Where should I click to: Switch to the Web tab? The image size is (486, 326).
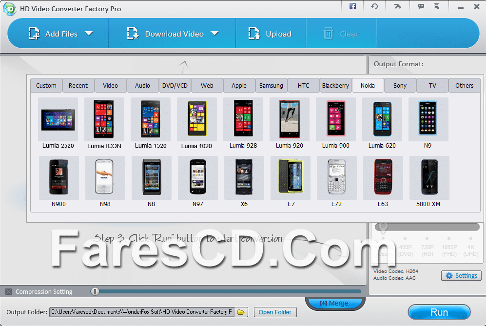(x=207, y=86)
